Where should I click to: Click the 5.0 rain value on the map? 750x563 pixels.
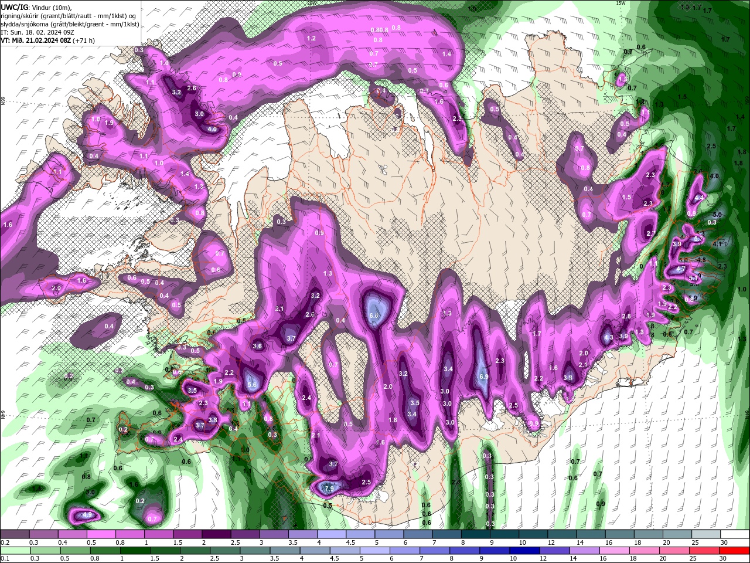point(717,215)
